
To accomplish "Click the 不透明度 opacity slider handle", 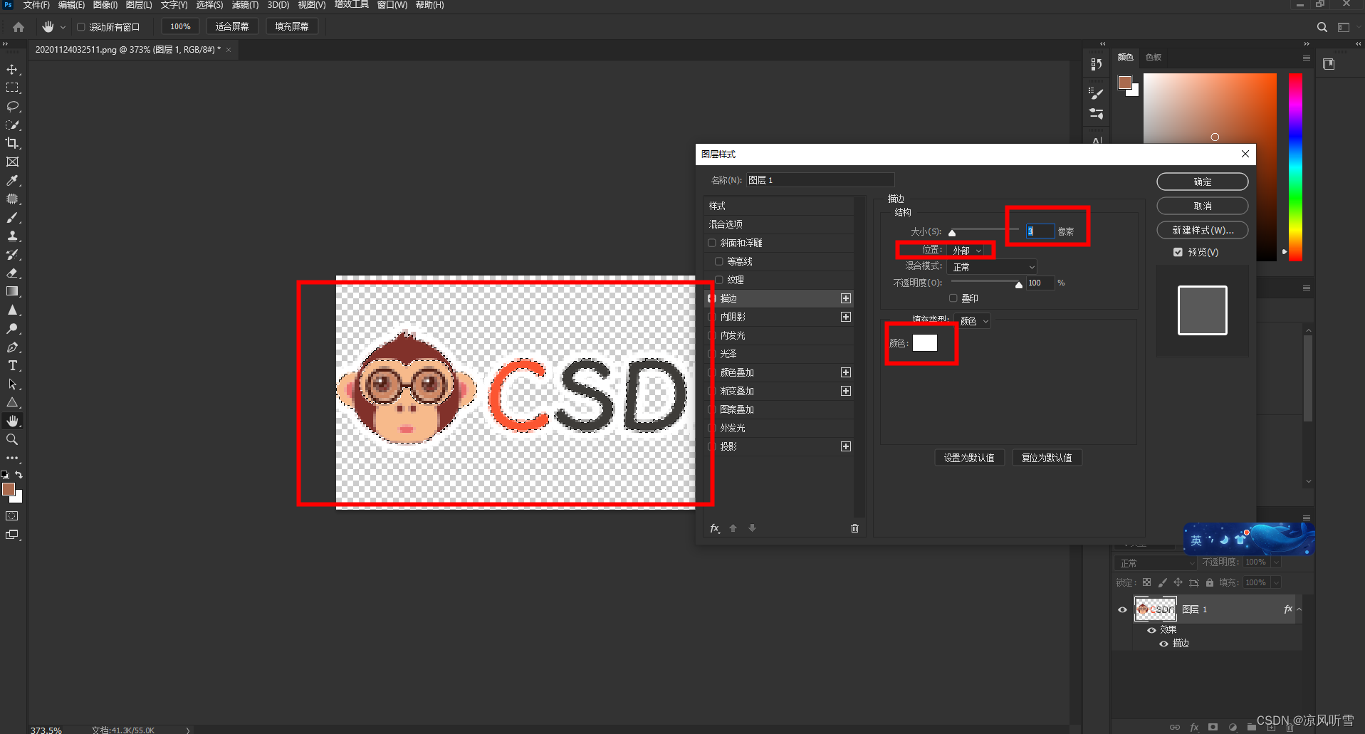I will [x=1019, y=285].
